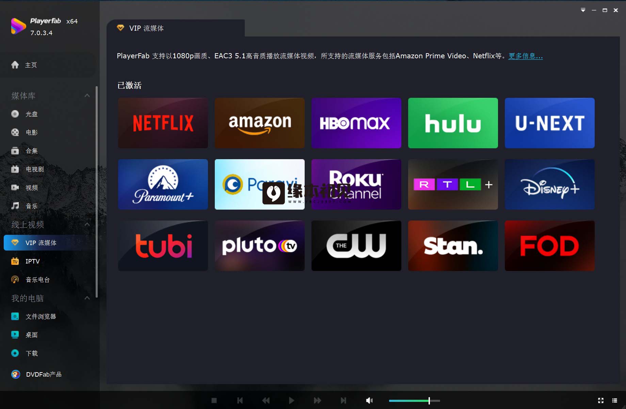Mute the volume speaker icon
Screen dimensions: 626x409
click(x=369, y=400)
